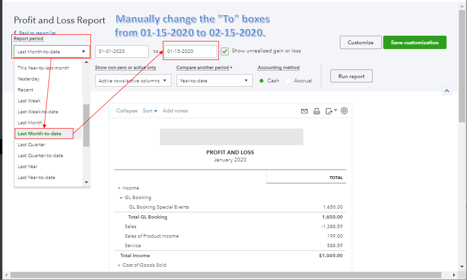
Task: Click the email report envelope icon
Action: point(304,111)
